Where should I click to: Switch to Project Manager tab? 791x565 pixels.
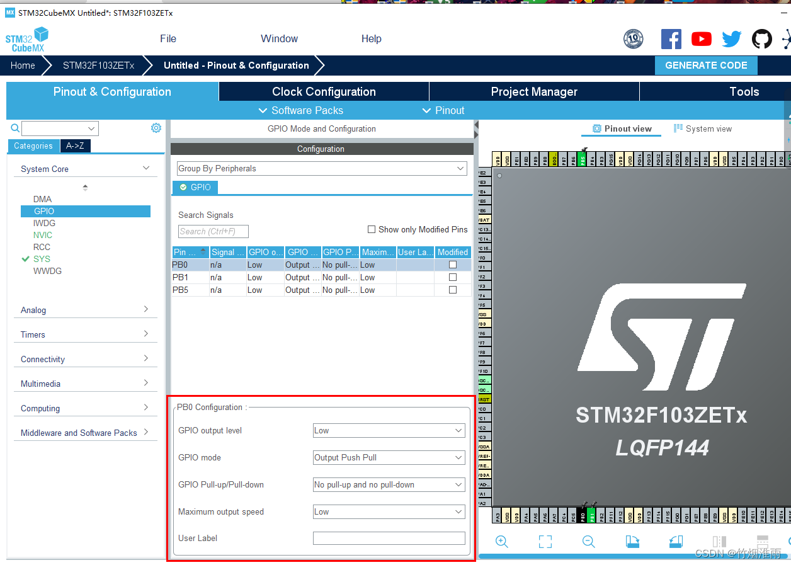pyautogui.click(x=534, y=92)
